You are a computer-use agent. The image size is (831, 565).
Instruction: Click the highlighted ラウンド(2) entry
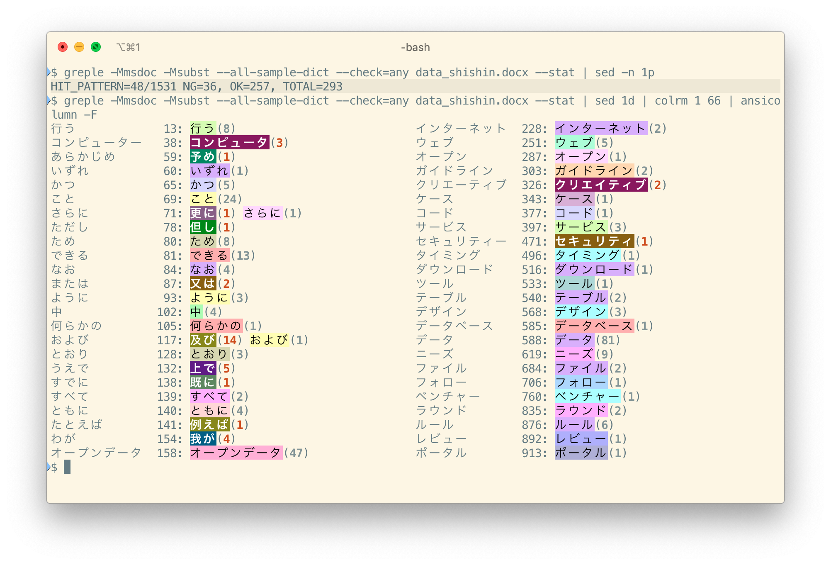coord(581,411)
